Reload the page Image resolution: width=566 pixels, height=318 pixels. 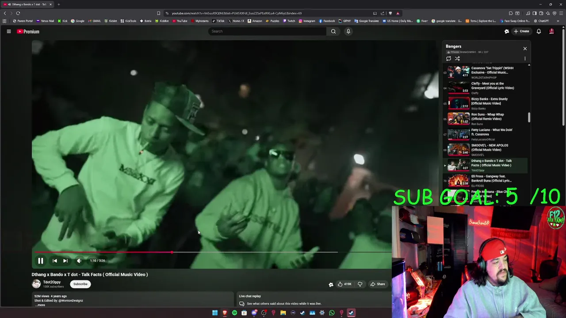18,13
